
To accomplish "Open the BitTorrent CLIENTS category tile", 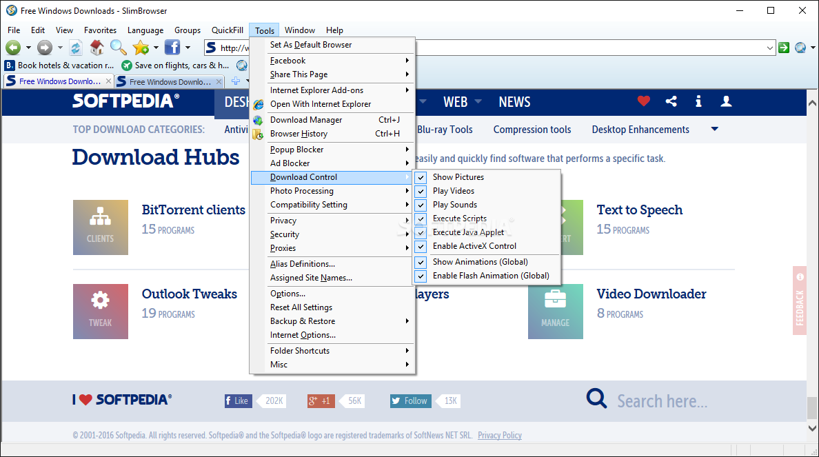I will 100,227.
